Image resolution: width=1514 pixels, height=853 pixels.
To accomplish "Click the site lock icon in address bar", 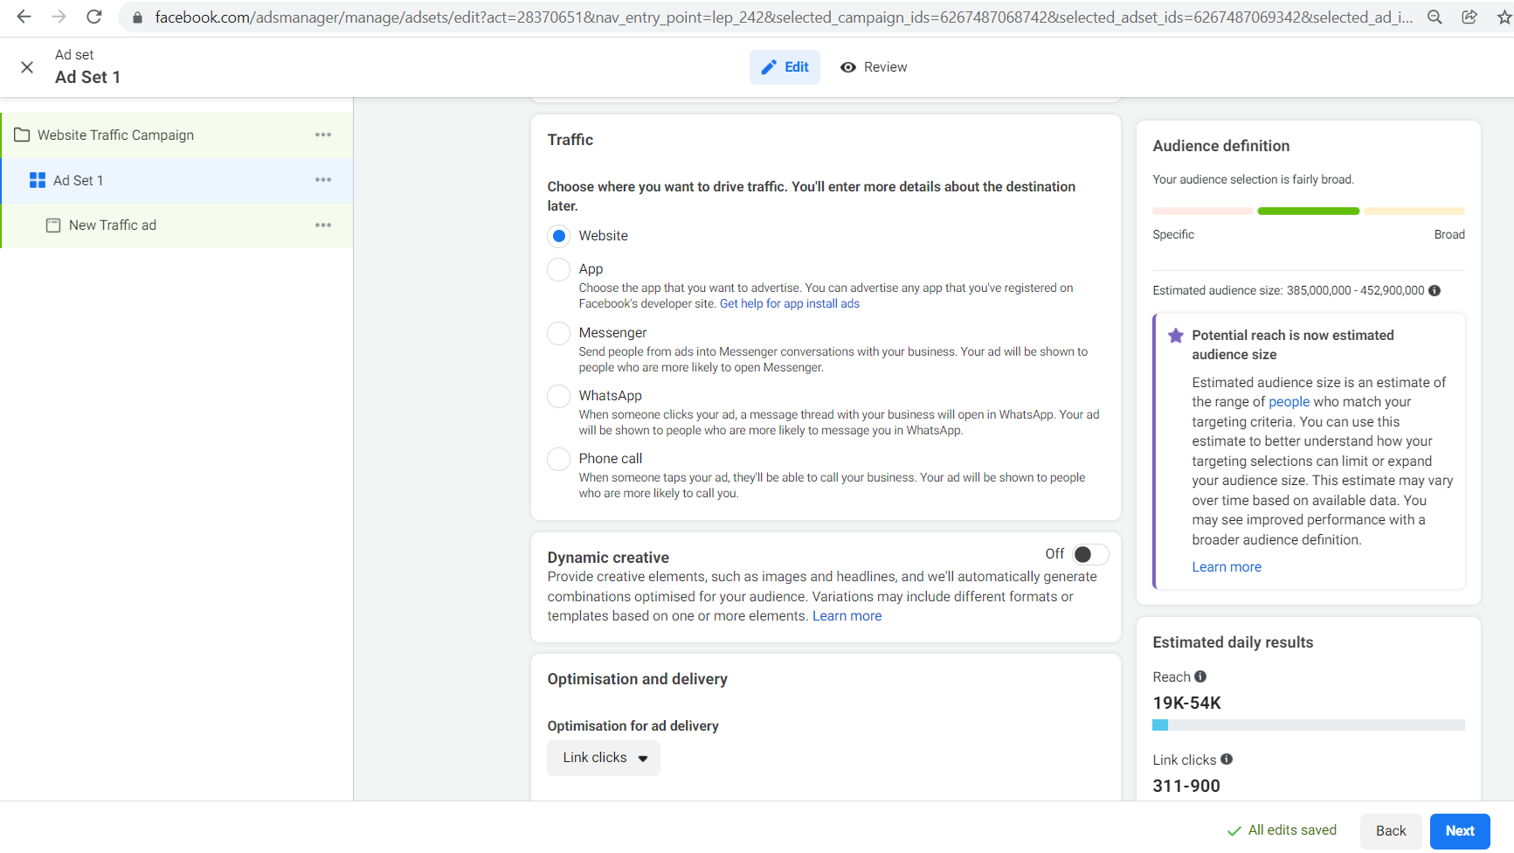I will 137,17.
